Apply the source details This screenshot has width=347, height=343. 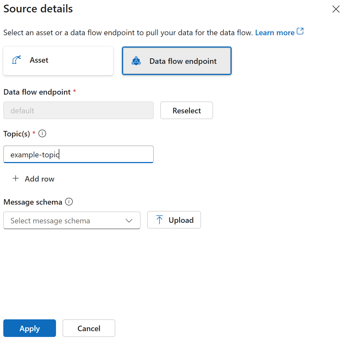coord(30,328)
